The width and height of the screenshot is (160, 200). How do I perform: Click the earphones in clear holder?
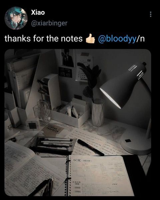click(43, 112)
